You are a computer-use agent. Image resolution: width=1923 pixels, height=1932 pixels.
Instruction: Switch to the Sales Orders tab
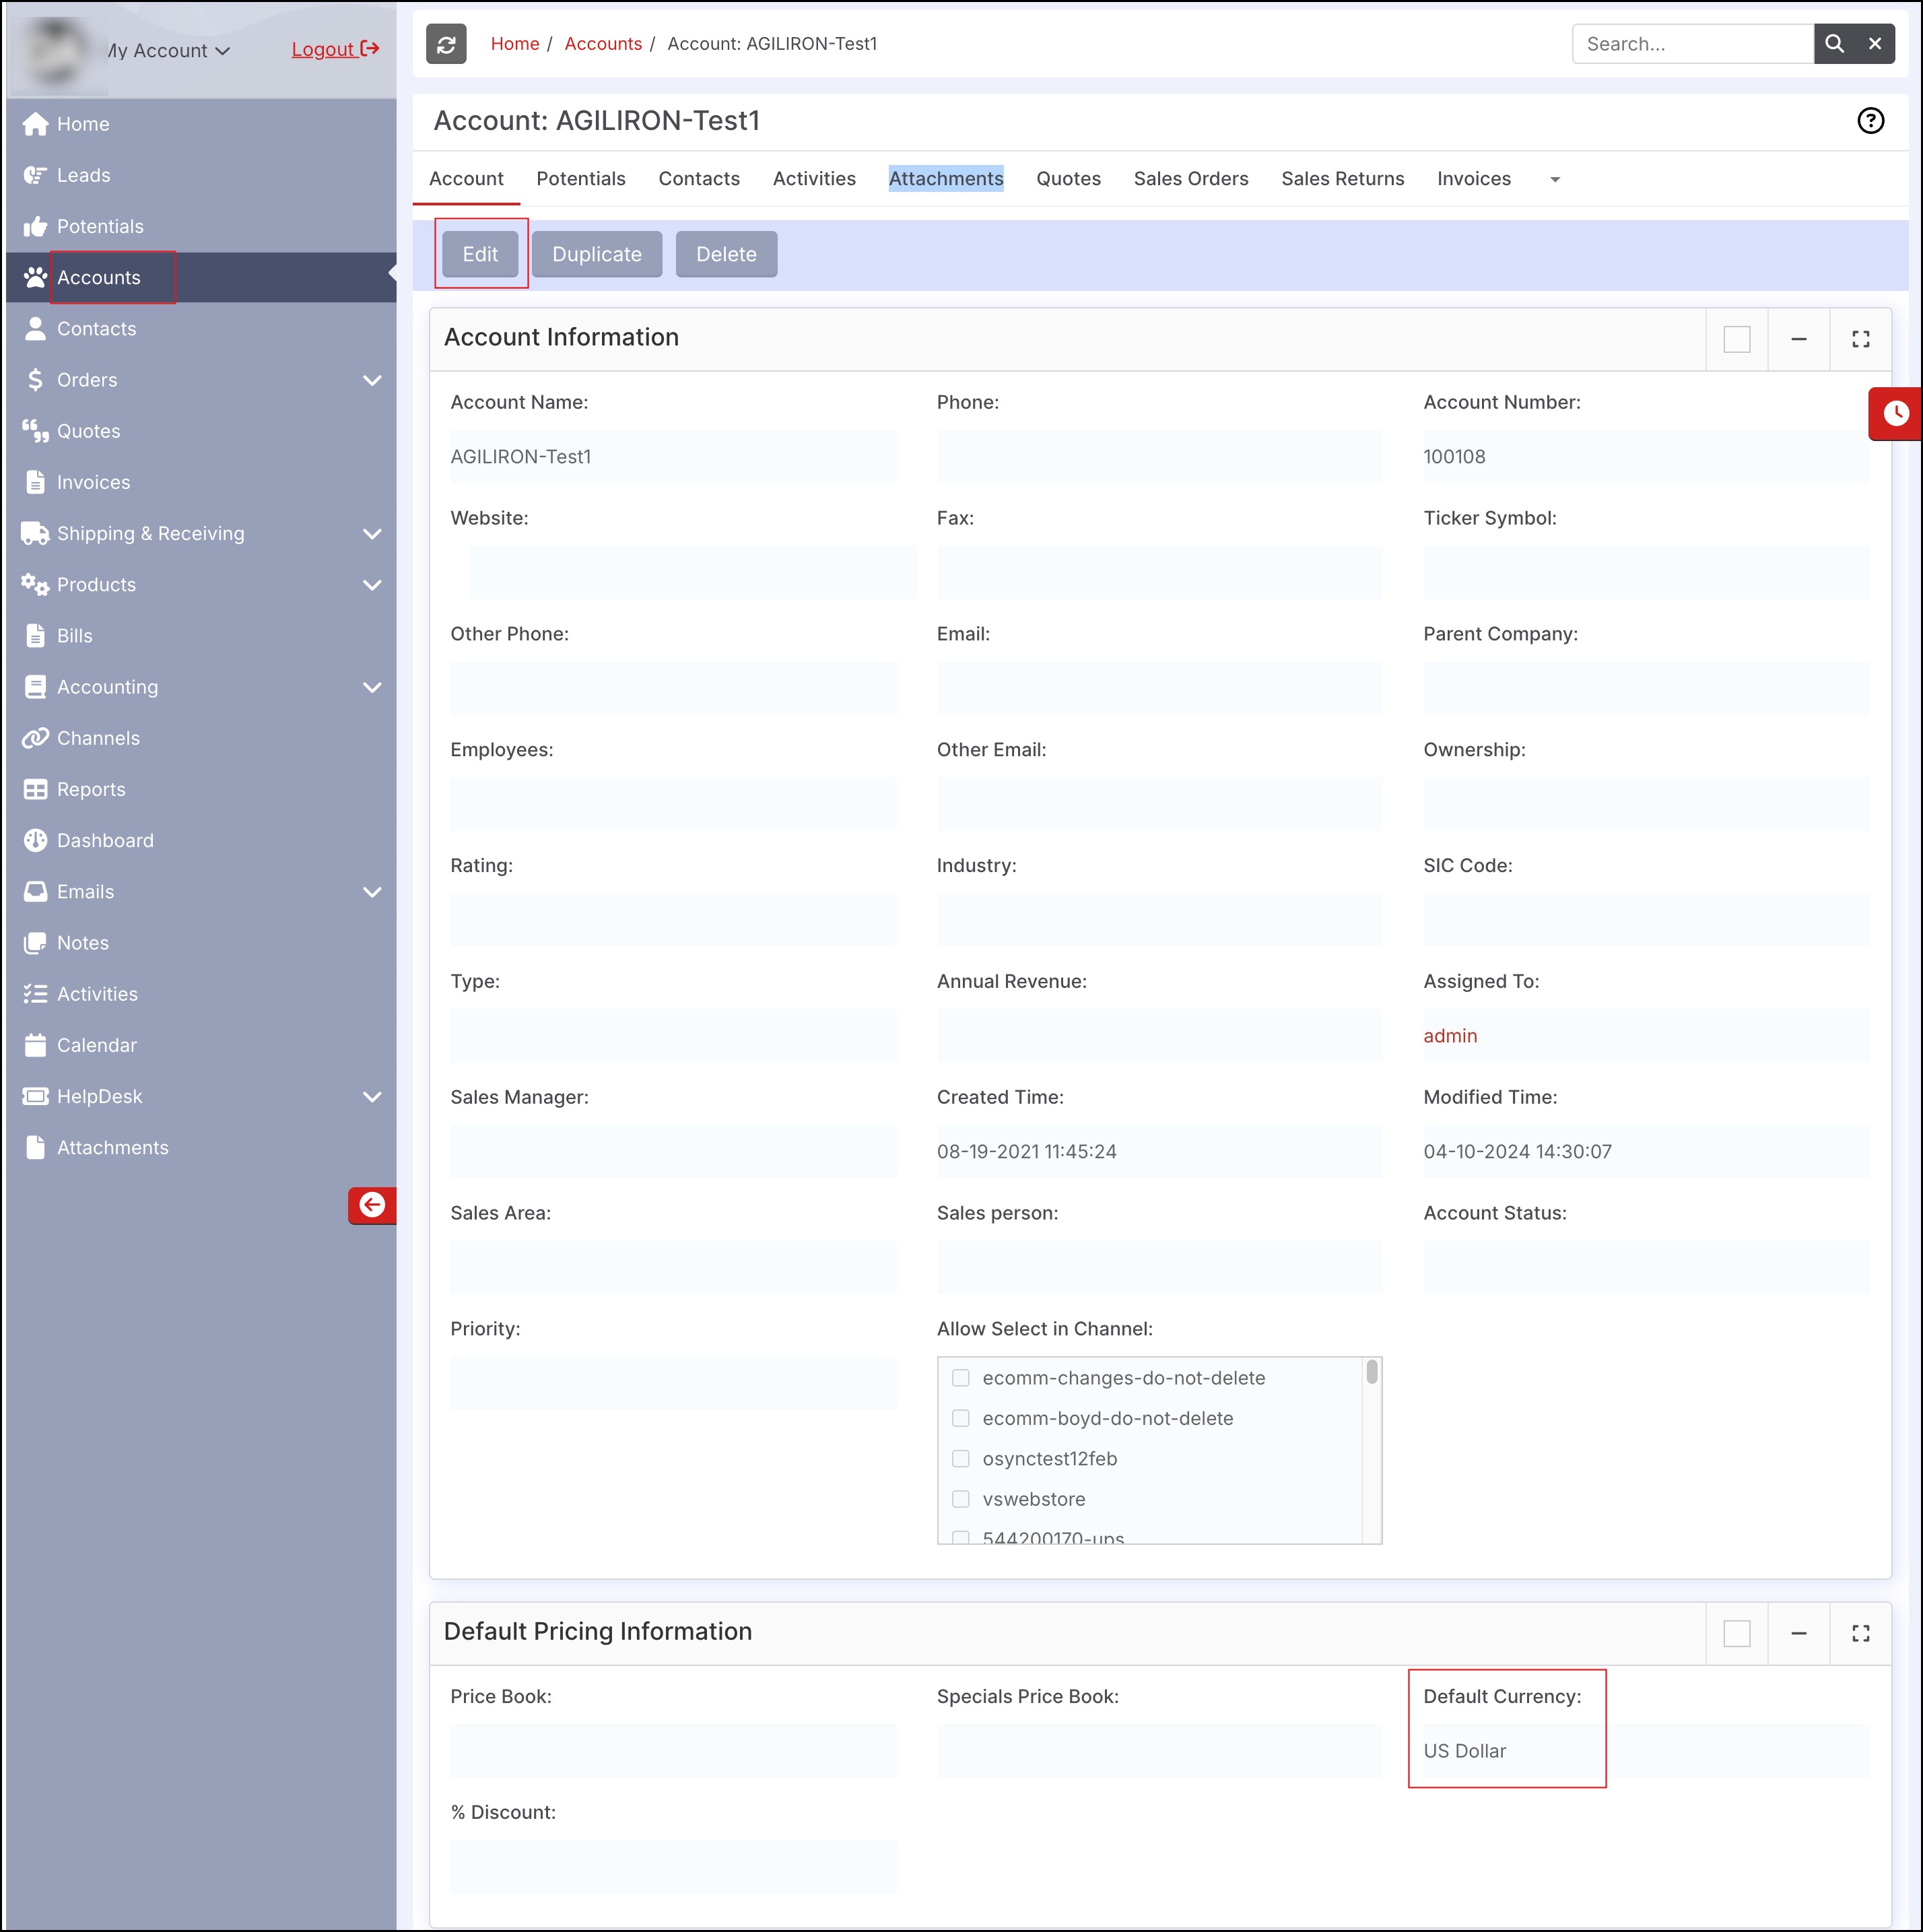[x=1190, y=179]
